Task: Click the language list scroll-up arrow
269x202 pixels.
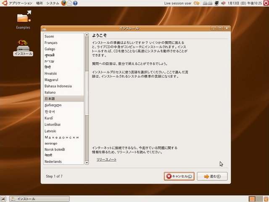Action: (x=87, y=35)
